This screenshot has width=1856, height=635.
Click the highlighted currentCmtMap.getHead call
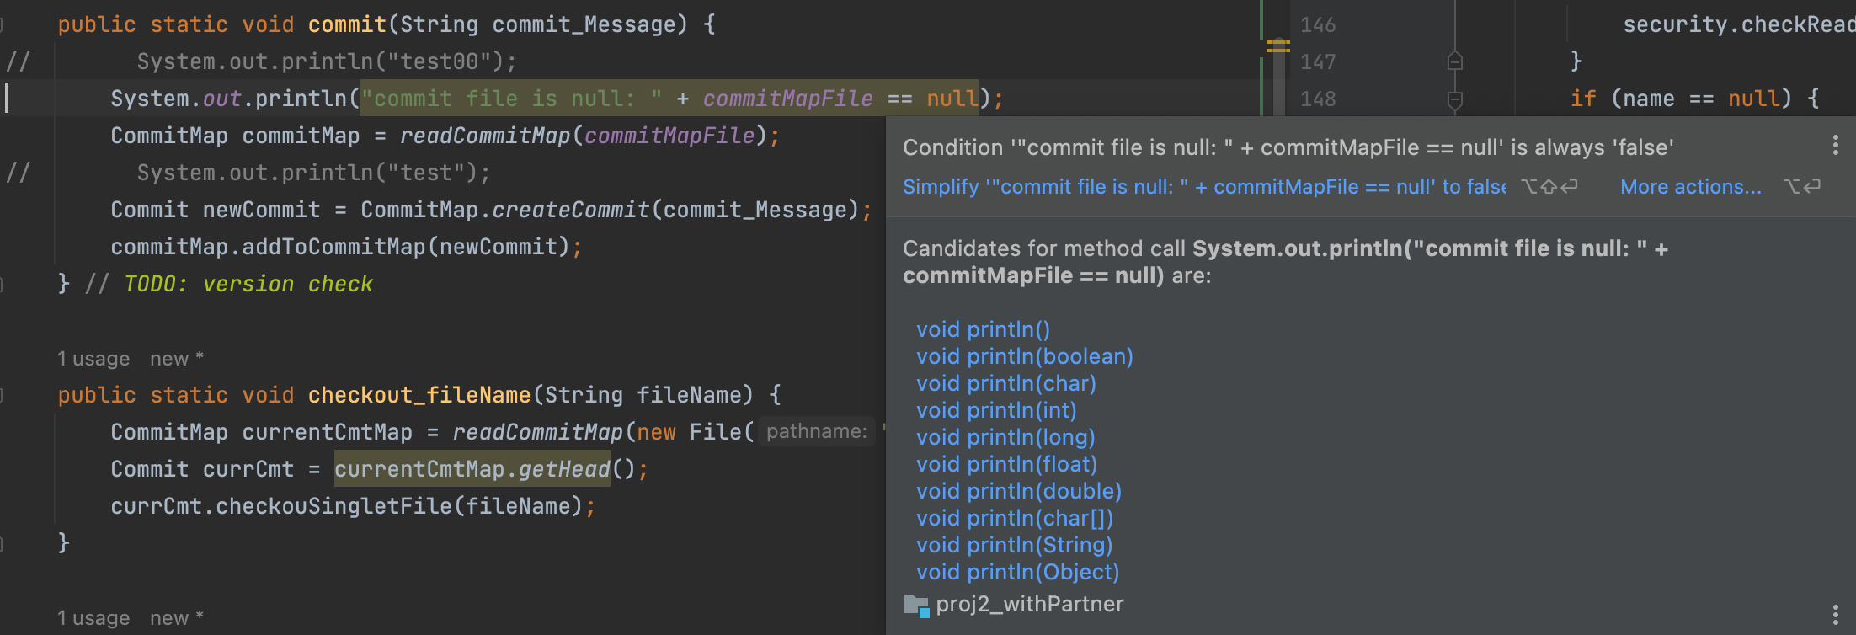pyautogui.click(x=472, y=469)
